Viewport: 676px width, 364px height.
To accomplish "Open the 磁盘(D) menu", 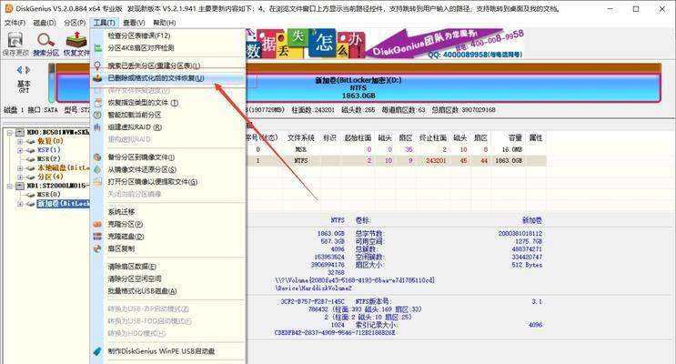I will click(x=45, y=23).
